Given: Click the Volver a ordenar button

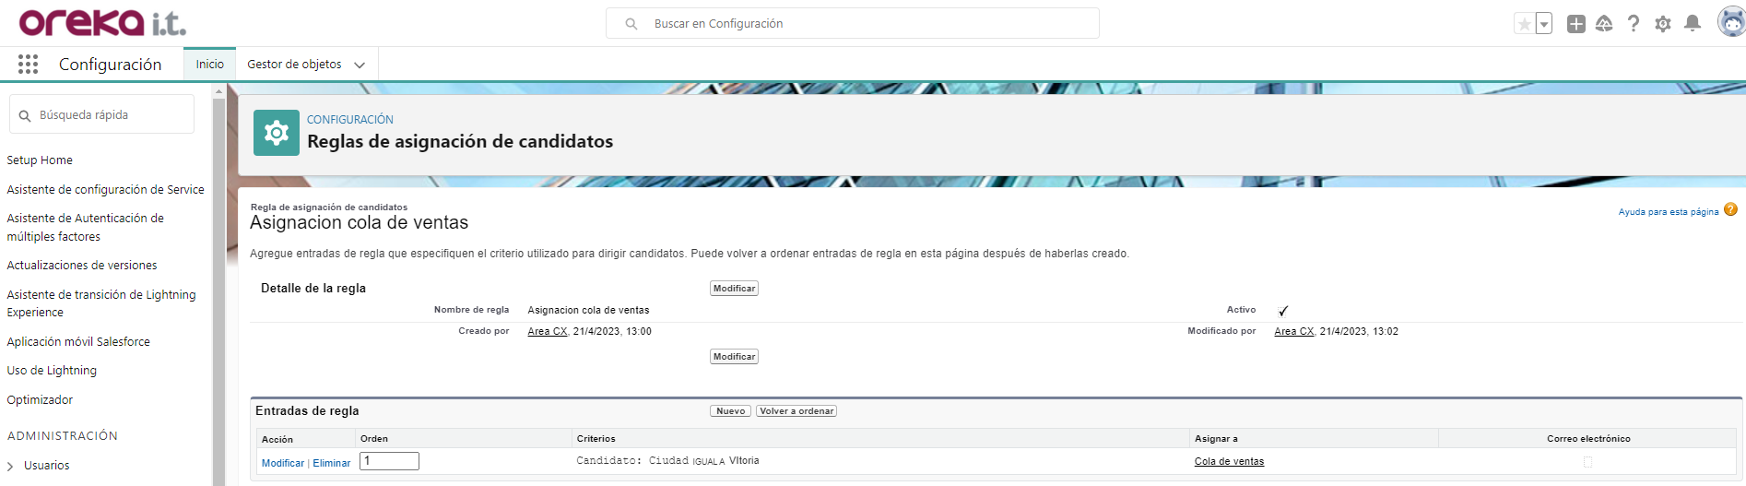Looking at the screenshot, I should pos(796,411).
